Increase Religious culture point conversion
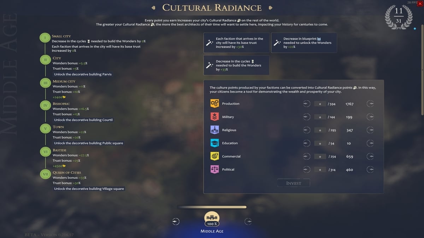Screen dimensions: 424x238 click(x=370, y=130)
